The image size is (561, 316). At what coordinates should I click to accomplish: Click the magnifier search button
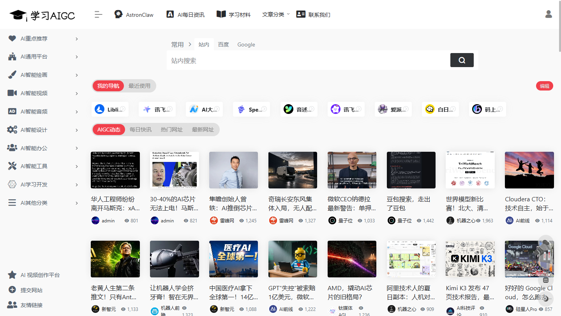462,60
